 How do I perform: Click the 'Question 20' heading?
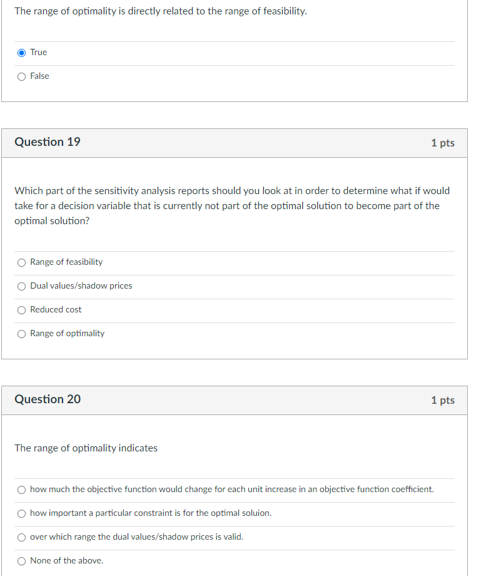click(48, 399)
